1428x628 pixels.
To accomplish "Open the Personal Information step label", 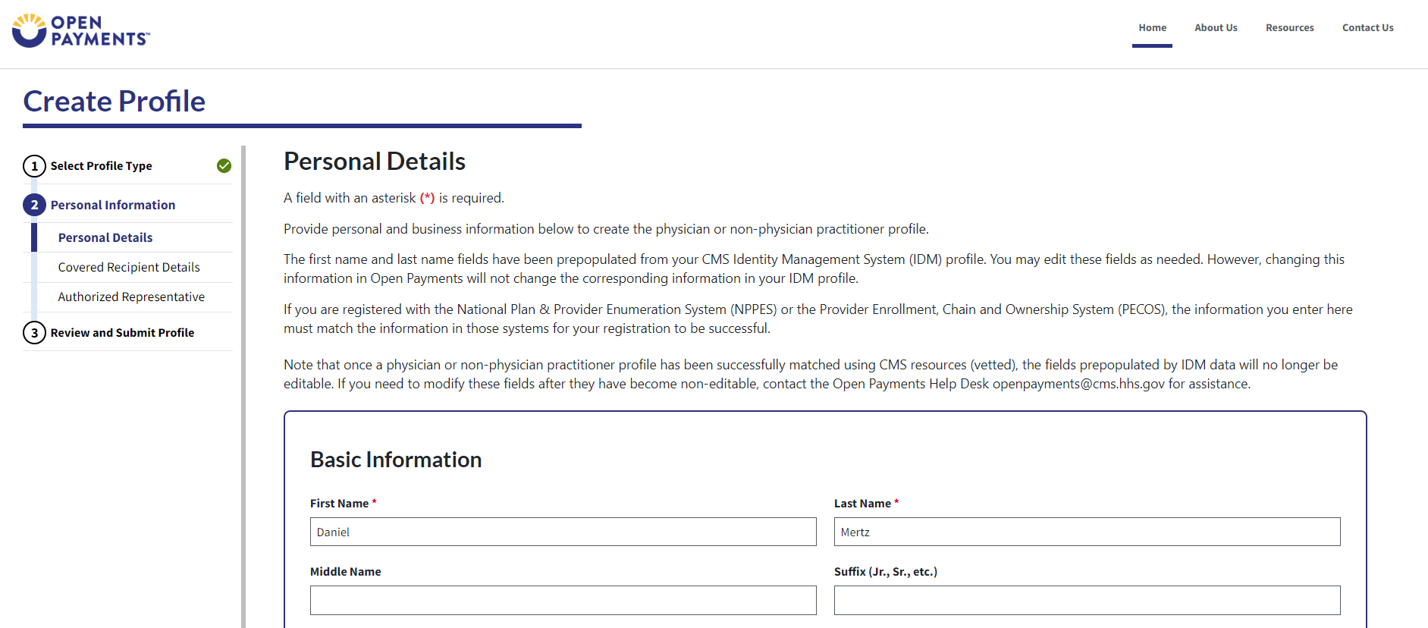I will coord(113,205).
